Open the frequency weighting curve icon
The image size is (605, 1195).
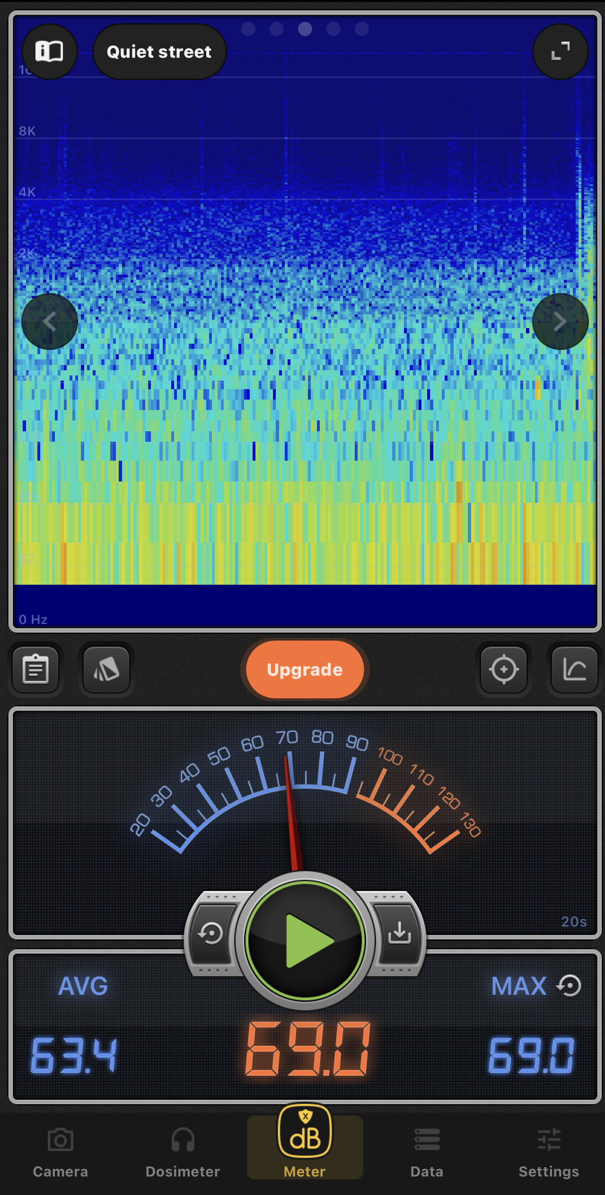point(574,669)
